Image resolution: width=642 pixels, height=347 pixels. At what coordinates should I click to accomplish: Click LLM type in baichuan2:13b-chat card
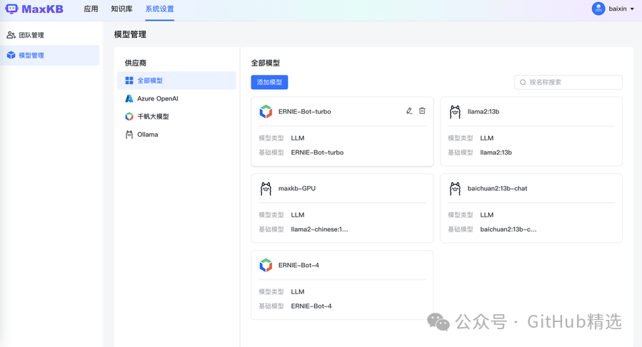pos(487,215)
